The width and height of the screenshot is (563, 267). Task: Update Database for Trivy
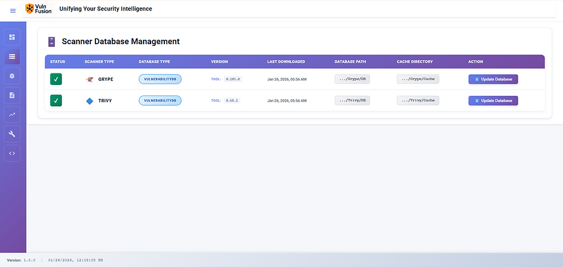[493, 100]
